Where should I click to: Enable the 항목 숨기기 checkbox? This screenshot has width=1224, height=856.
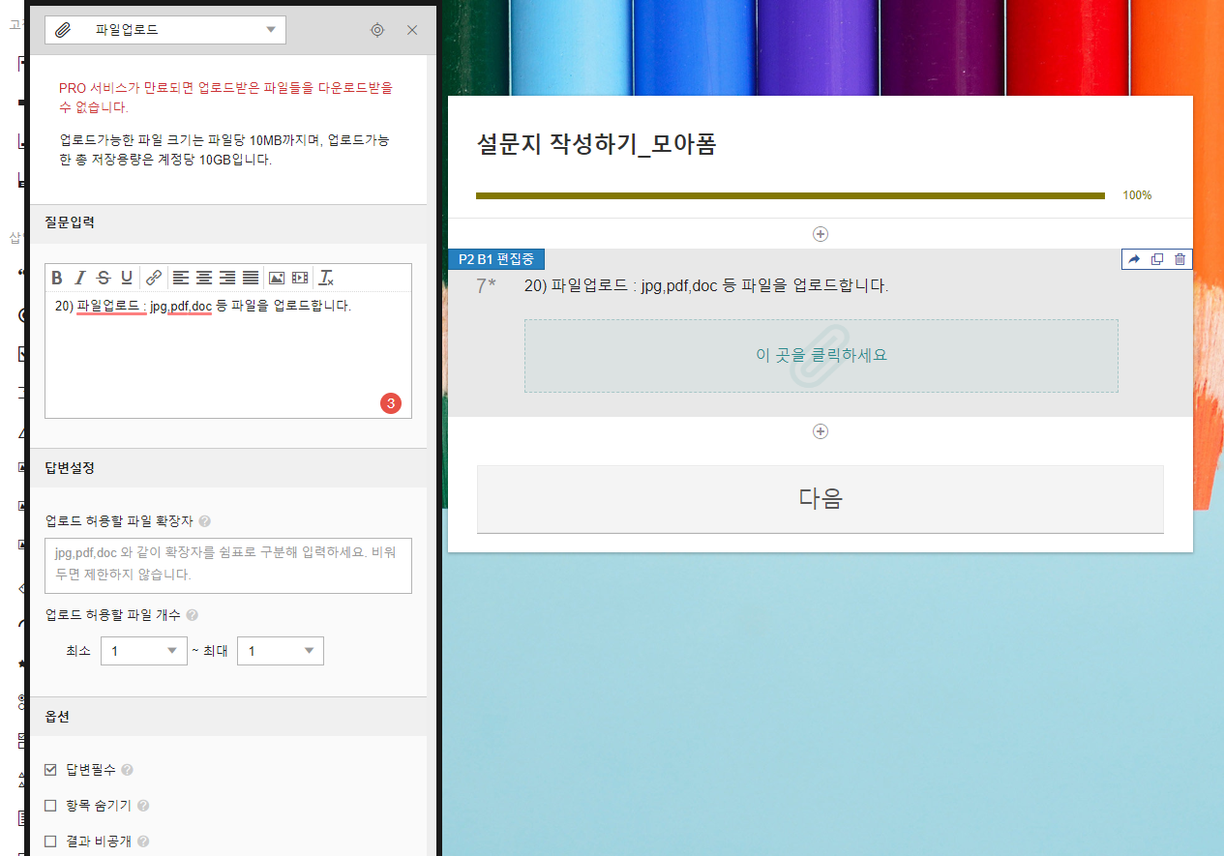click(x=51, y=806)
